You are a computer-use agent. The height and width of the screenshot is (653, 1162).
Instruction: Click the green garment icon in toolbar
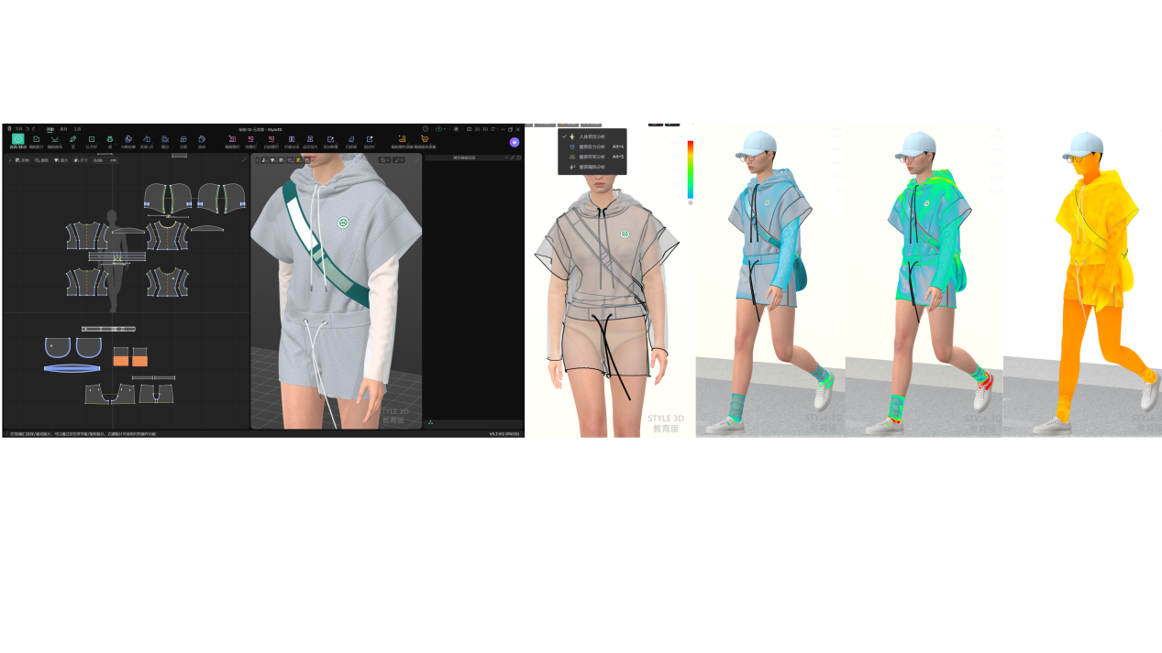click(110, 139)
